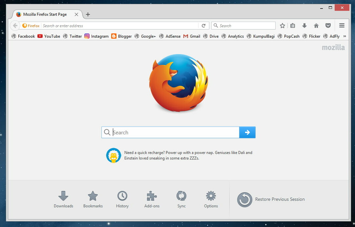View downloads via the toolbar arrow icon

point(304,25)
